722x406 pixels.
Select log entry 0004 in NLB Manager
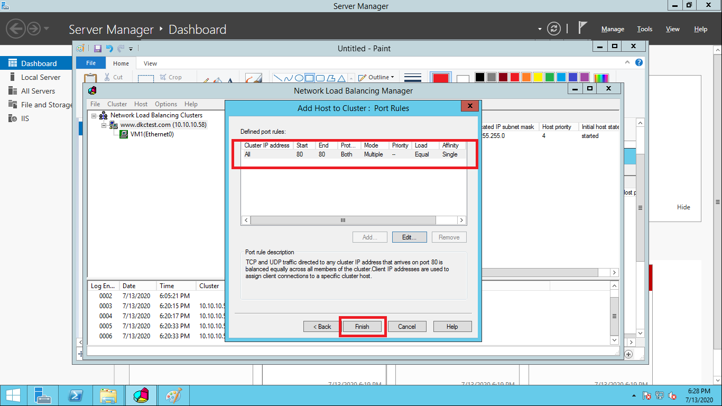[x=156, y=316]
